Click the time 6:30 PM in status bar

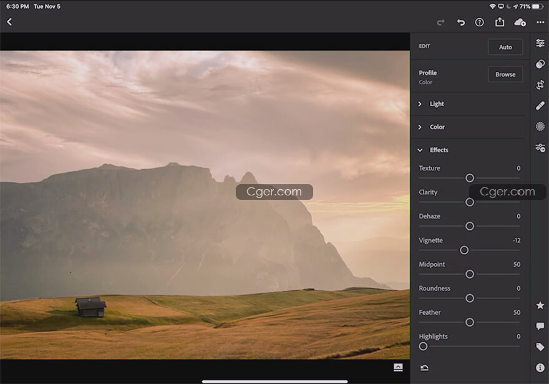(x=17, y=6)
